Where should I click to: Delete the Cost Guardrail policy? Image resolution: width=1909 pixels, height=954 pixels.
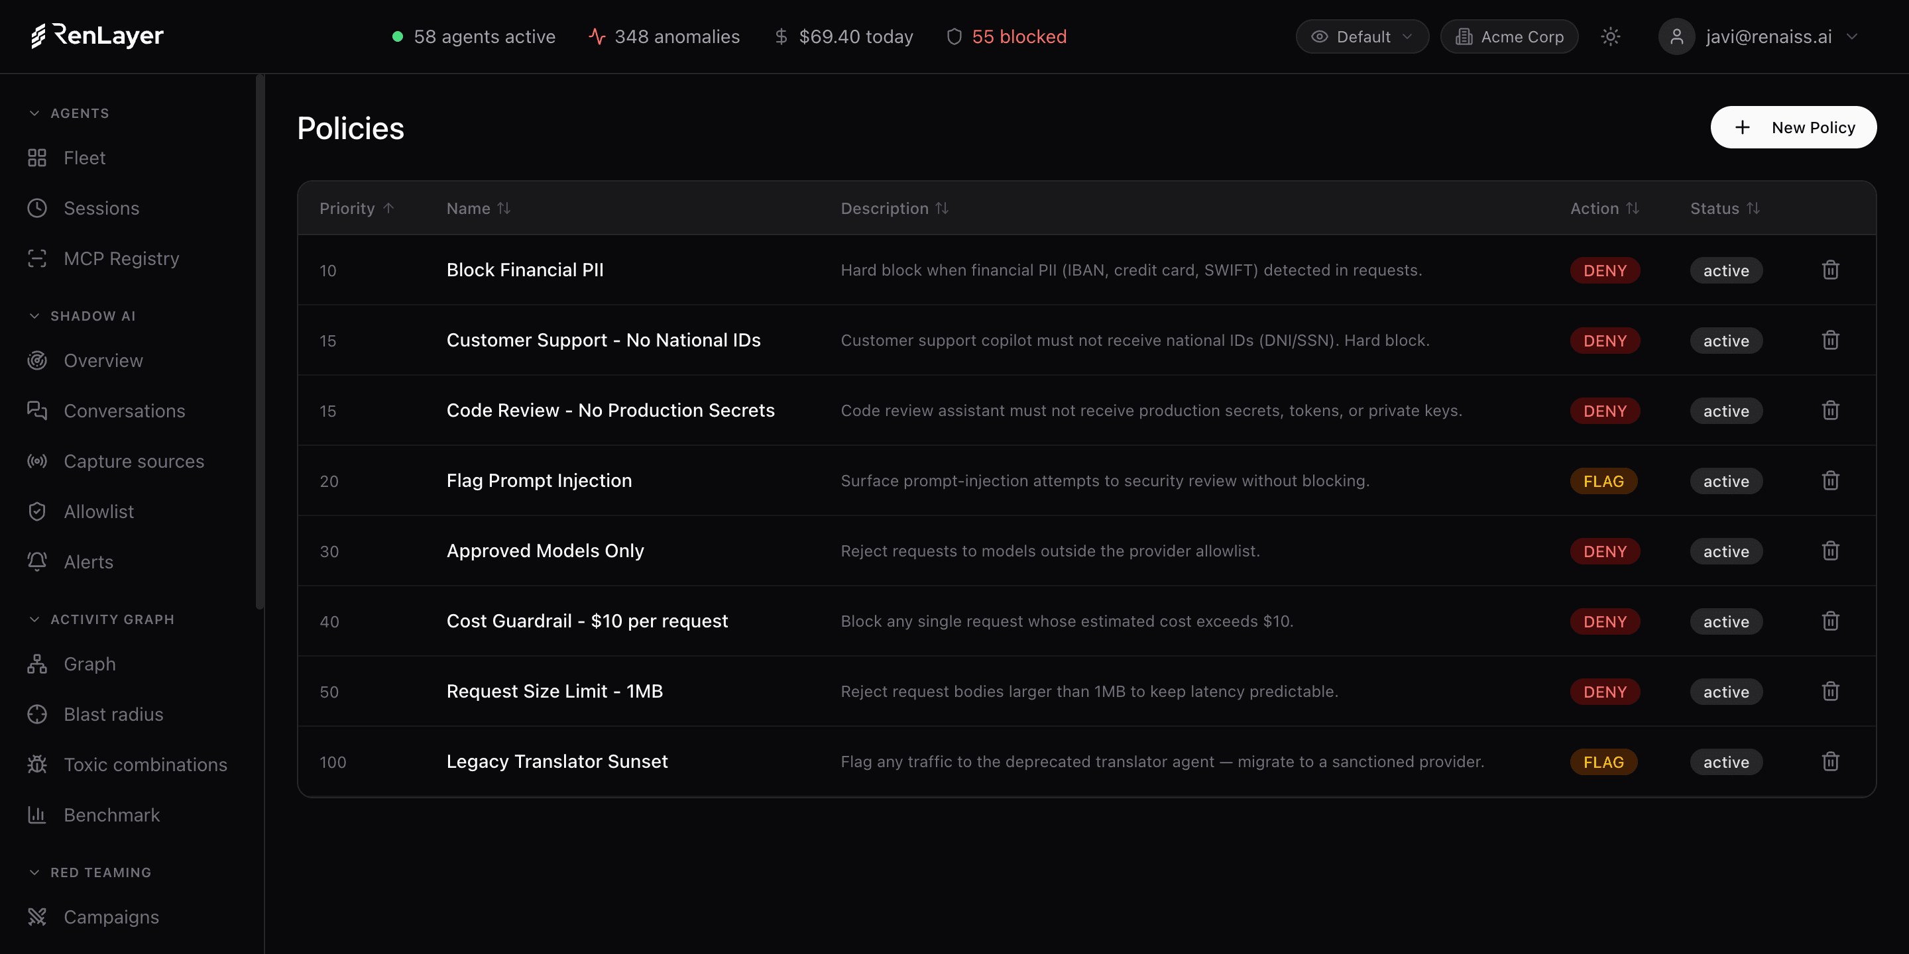tap(1830, 621)
